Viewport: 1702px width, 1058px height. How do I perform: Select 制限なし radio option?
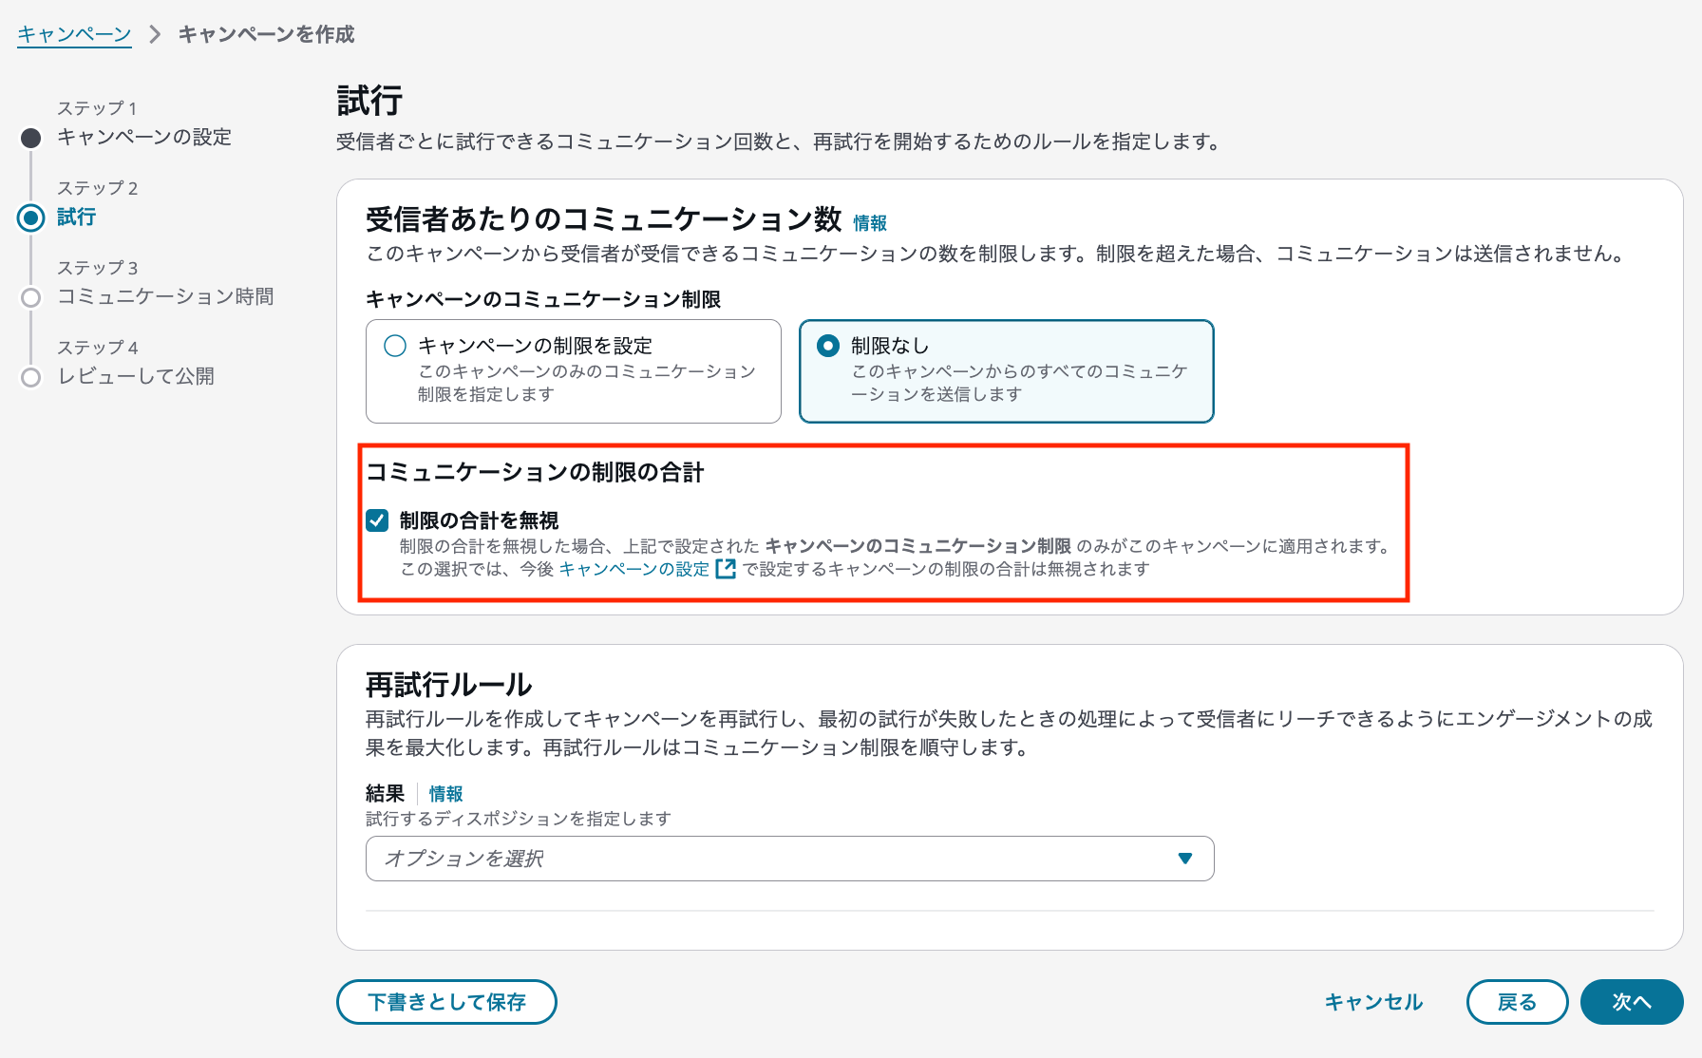[x=1007, y=371]
